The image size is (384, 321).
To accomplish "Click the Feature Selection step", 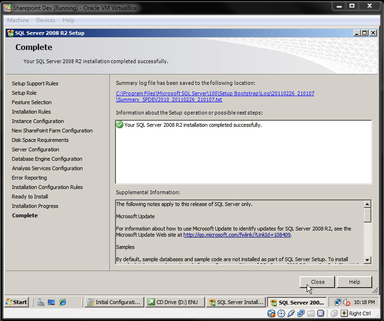I will pos(32,102).
